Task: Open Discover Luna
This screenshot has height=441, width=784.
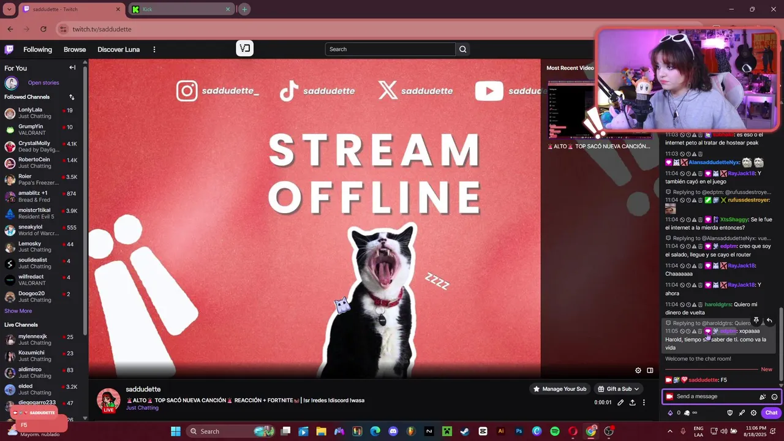Action: pos(119,50)
